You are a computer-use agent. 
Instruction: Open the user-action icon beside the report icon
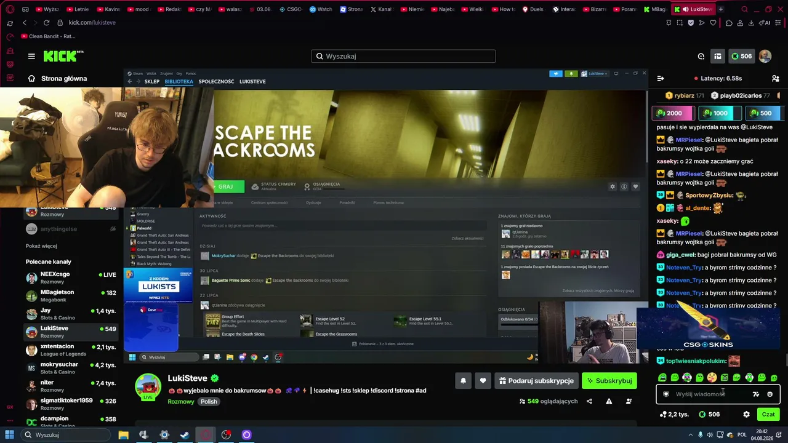pyautogui.click(x=629, y=401)
